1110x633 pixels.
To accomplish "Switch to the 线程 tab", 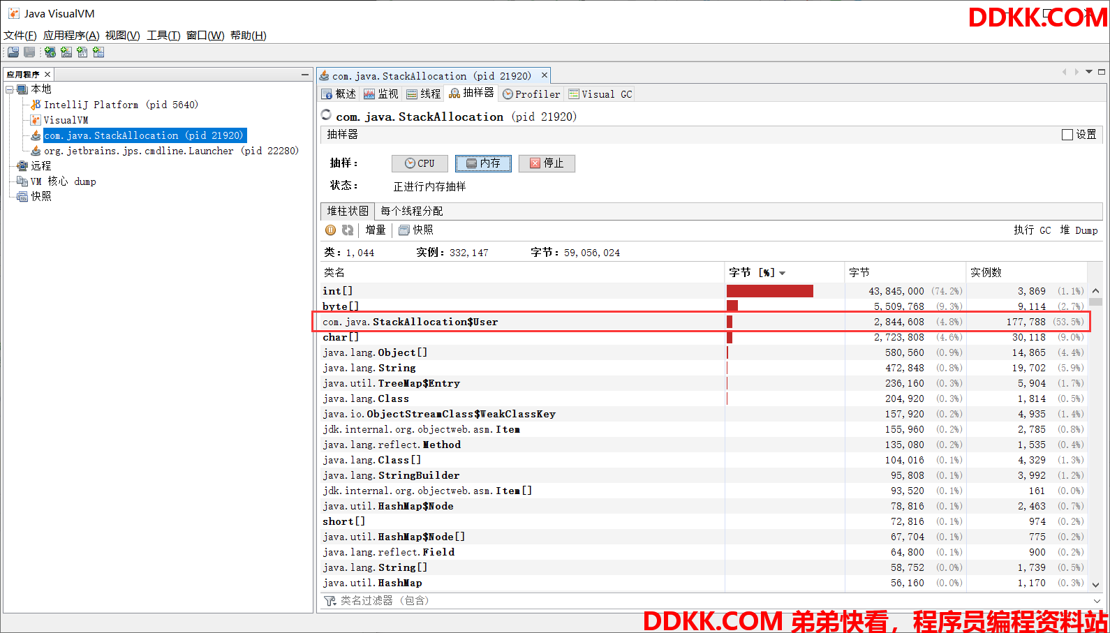I will point(424,94).
